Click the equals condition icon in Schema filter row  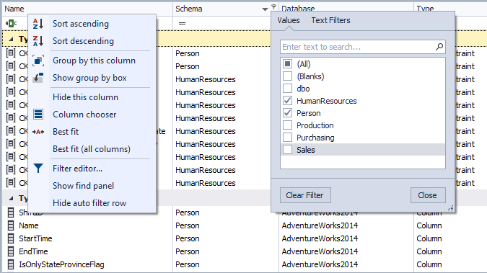(182, 23)
